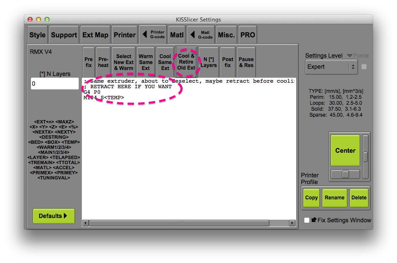Click the Force dropdown triangle

point(350,56)
